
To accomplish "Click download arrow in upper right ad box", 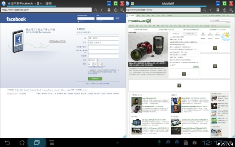I will click(215, 48).
